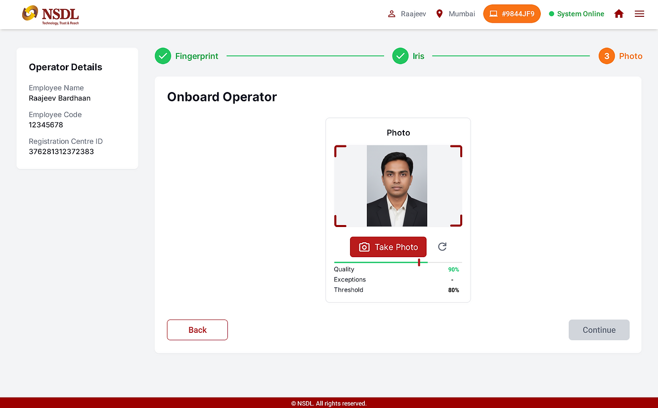This screenshot has width=658, height=408.
Task: Click the Continue button
Action: (x=599, y=330)
